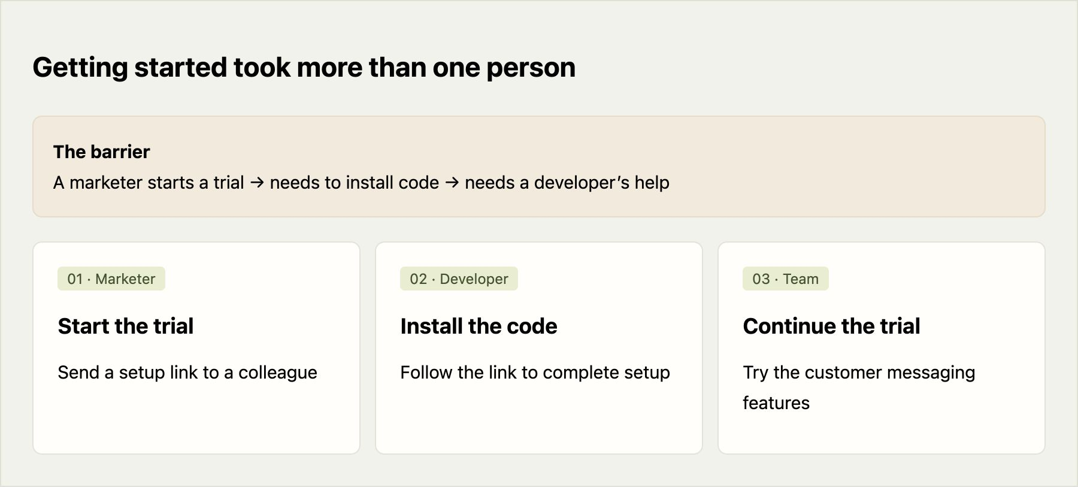Select "The barrier" label

tap(101, 152)
